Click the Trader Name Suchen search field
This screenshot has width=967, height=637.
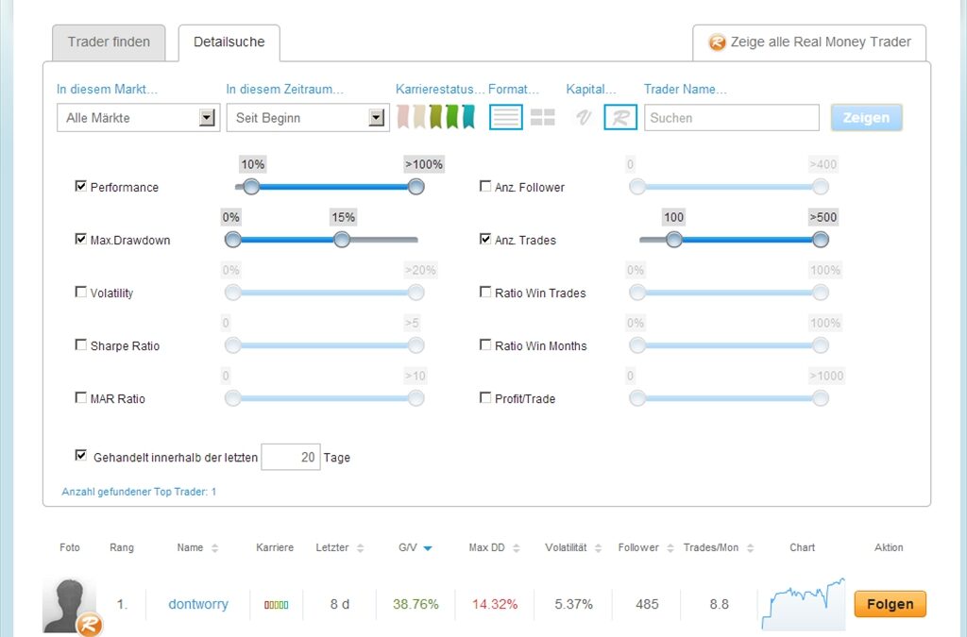pos(731,118)
